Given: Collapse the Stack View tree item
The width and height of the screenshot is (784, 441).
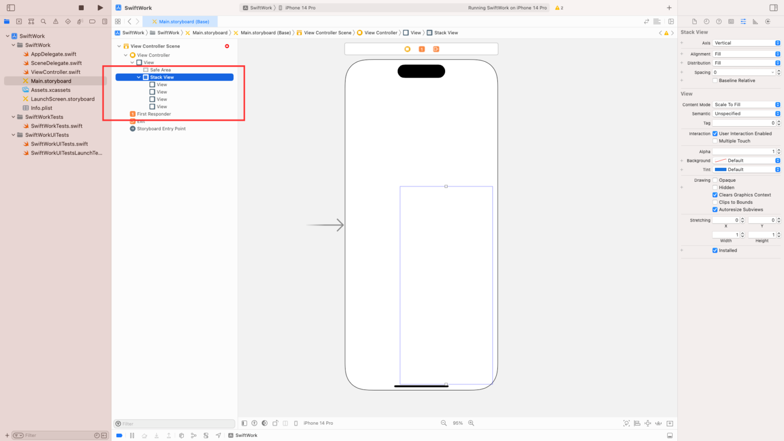Looking at the screenshot, I should point(138,77).
